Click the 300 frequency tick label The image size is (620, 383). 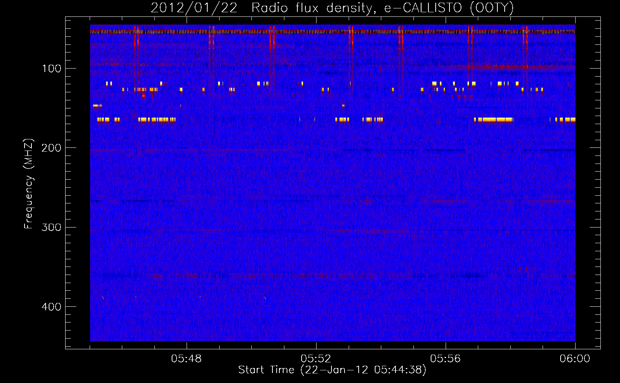(x=51, y=227)
